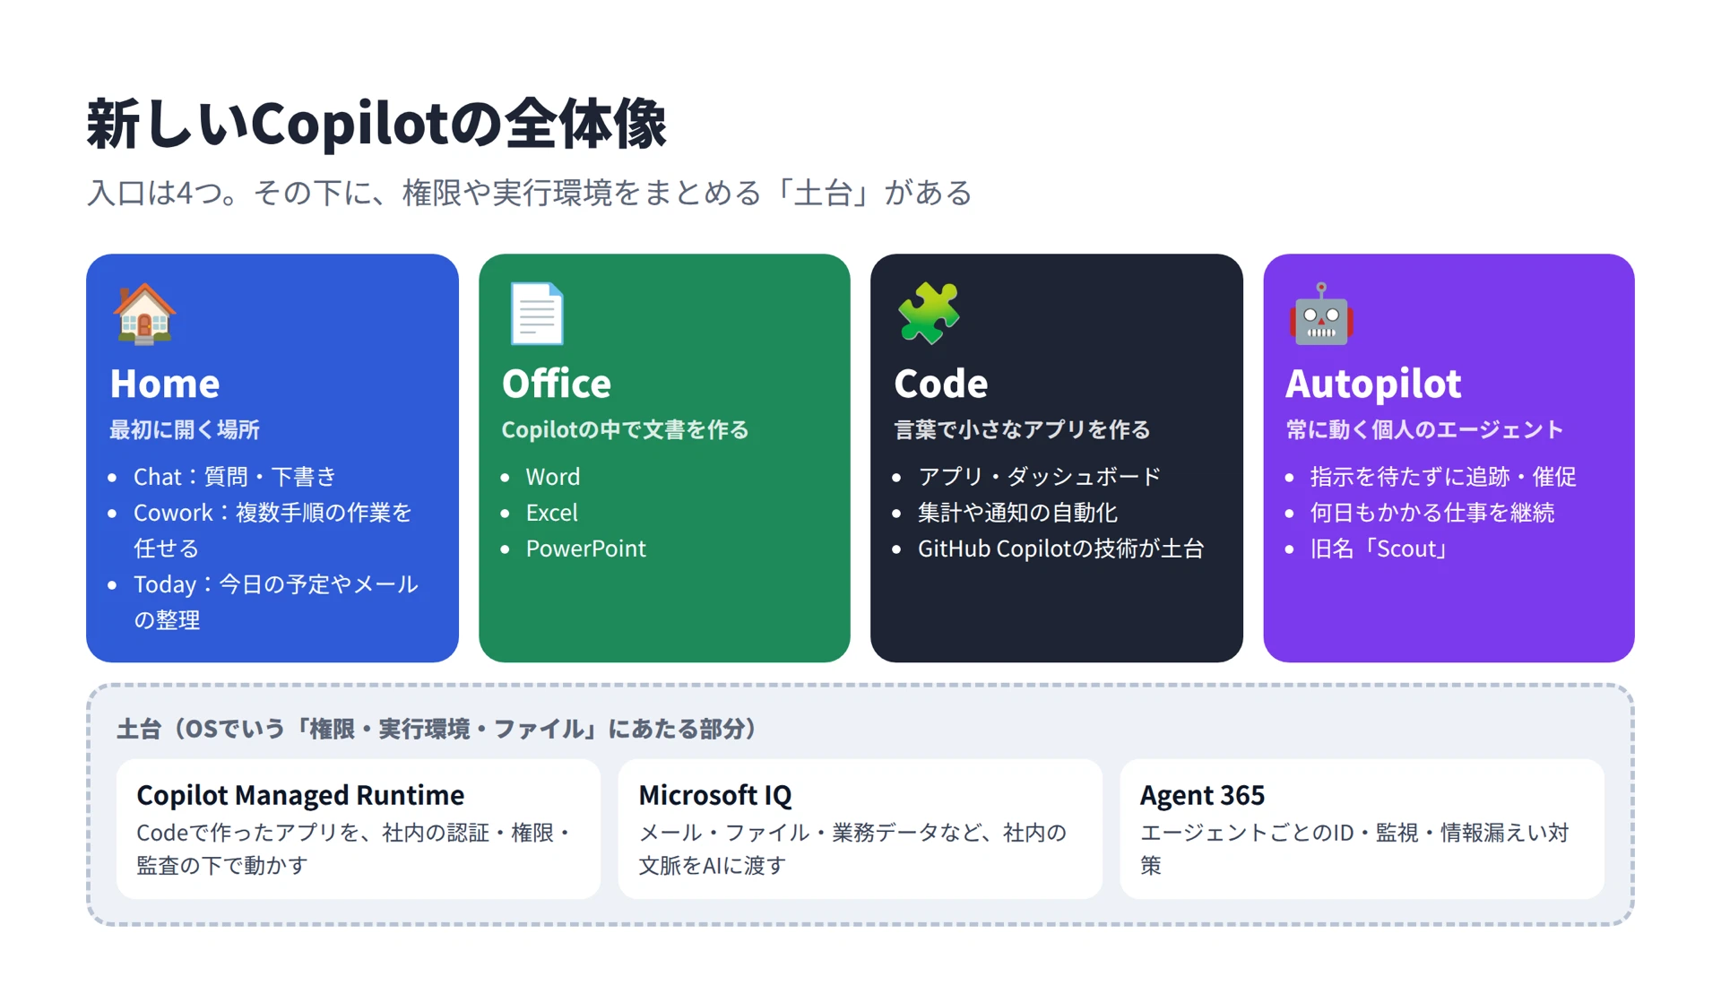This screenshot has width=1721, height=994.
Task: Click the subtitle 最初に開く場所
Action: (185, 430)
